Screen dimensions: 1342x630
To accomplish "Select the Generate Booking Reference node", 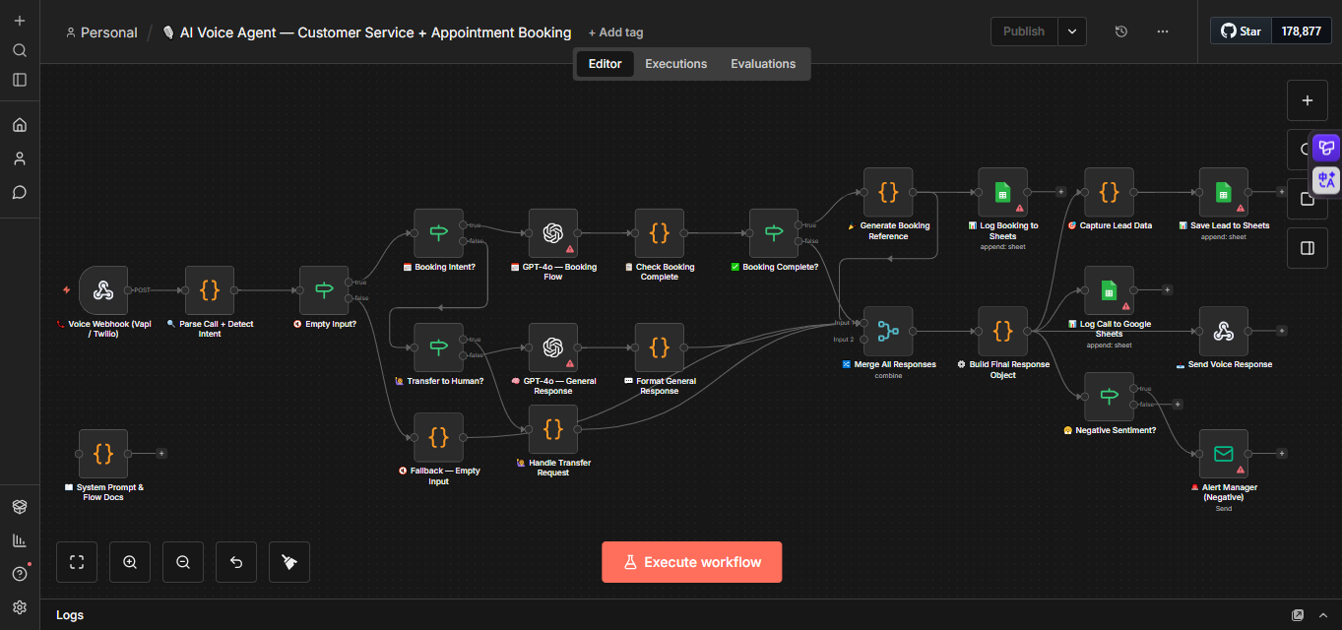I will coord(887,192).
